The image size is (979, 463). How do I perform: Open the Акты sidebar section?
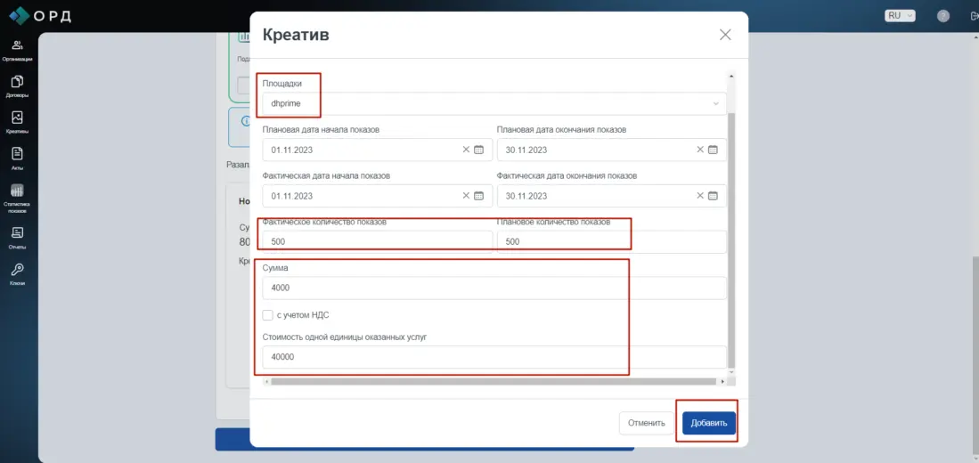tap(17, 158)
